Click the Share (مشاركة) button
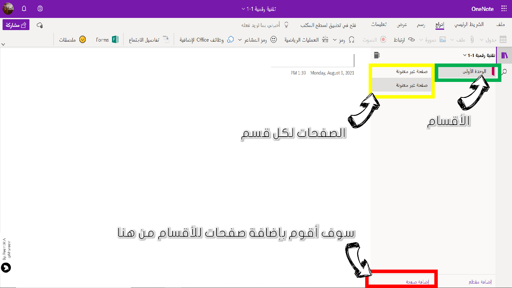 [16, 25]
